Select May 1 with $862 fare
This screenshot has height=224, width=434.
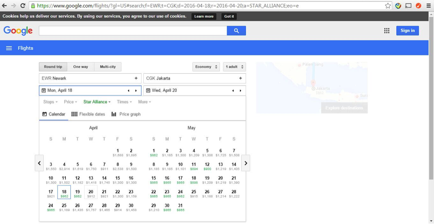coord(154,152)
